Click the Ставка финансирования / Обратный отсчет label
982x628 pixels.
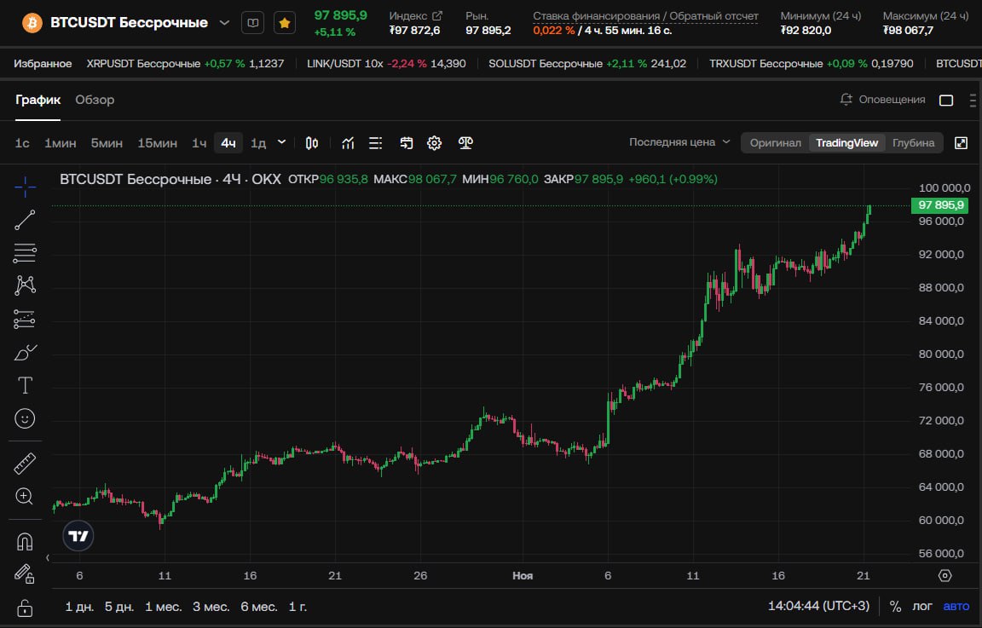tap(645, 16)
